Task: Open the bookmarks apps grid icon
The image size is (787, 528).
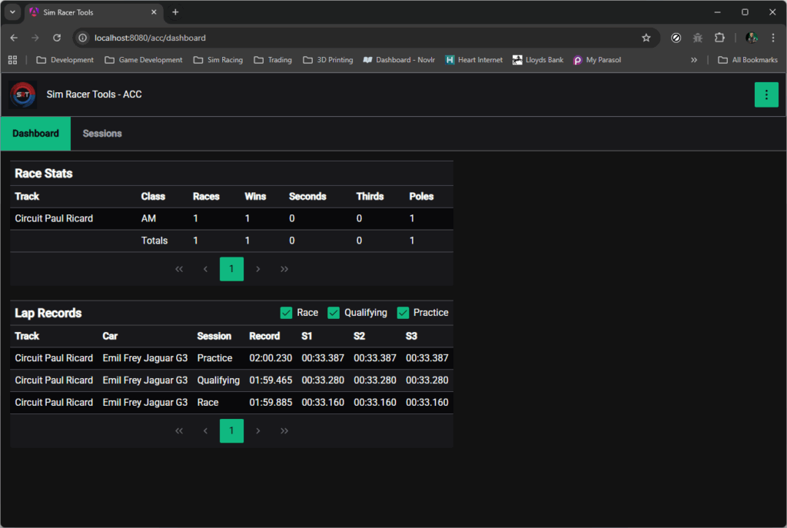Action: coord(12,60)
